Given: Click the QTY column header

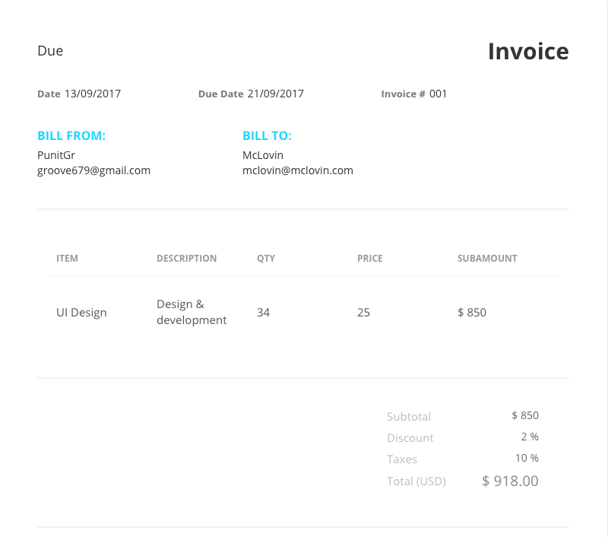Looking at the screenshot, I should point(265,258).
